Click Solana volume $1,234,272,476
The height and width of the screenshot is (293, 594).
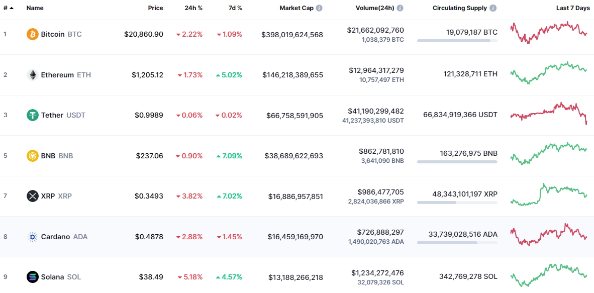(x=378, y=272)
